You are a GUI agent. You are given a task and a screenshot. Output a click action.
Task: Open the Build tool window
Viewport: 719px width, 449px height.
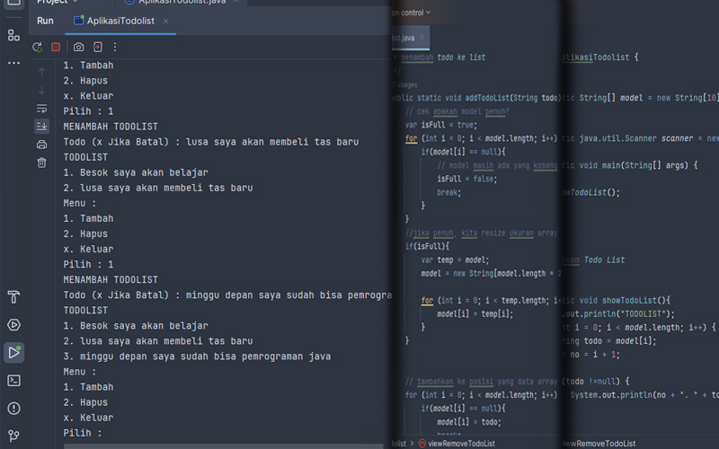[x=13, y=297]
